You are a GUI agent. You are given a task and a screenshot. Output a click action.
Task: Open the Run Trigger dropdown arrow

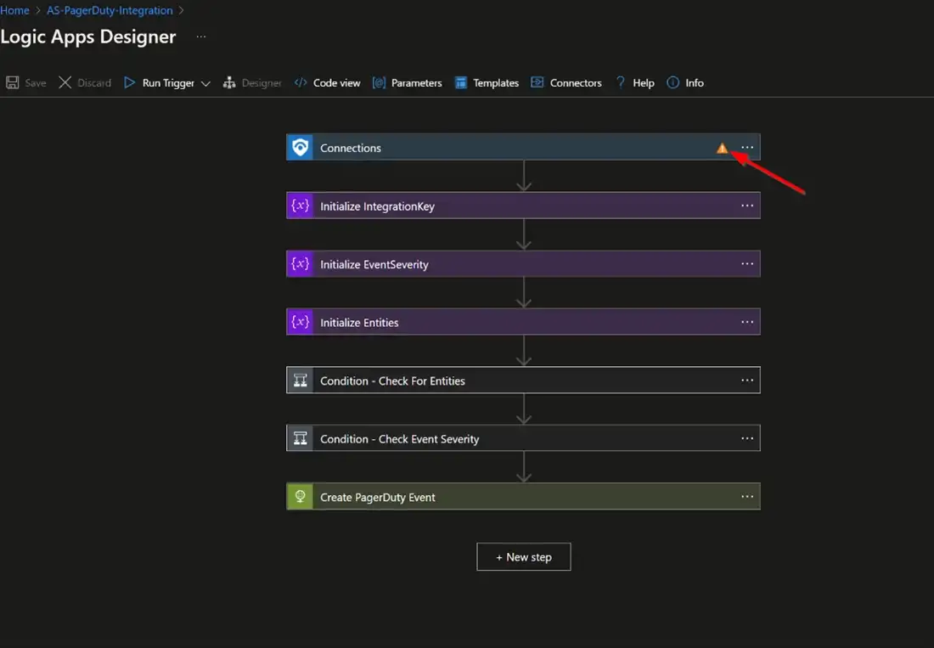point(205,83)
